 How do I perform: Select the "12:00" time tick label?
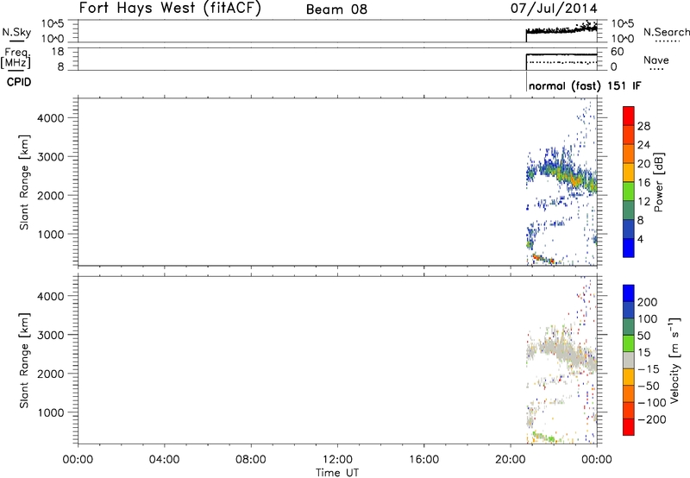[x=337, y=460]
